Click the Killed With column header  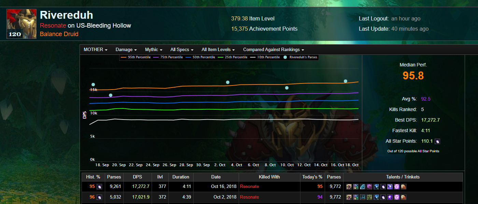[x=269, y=177]
